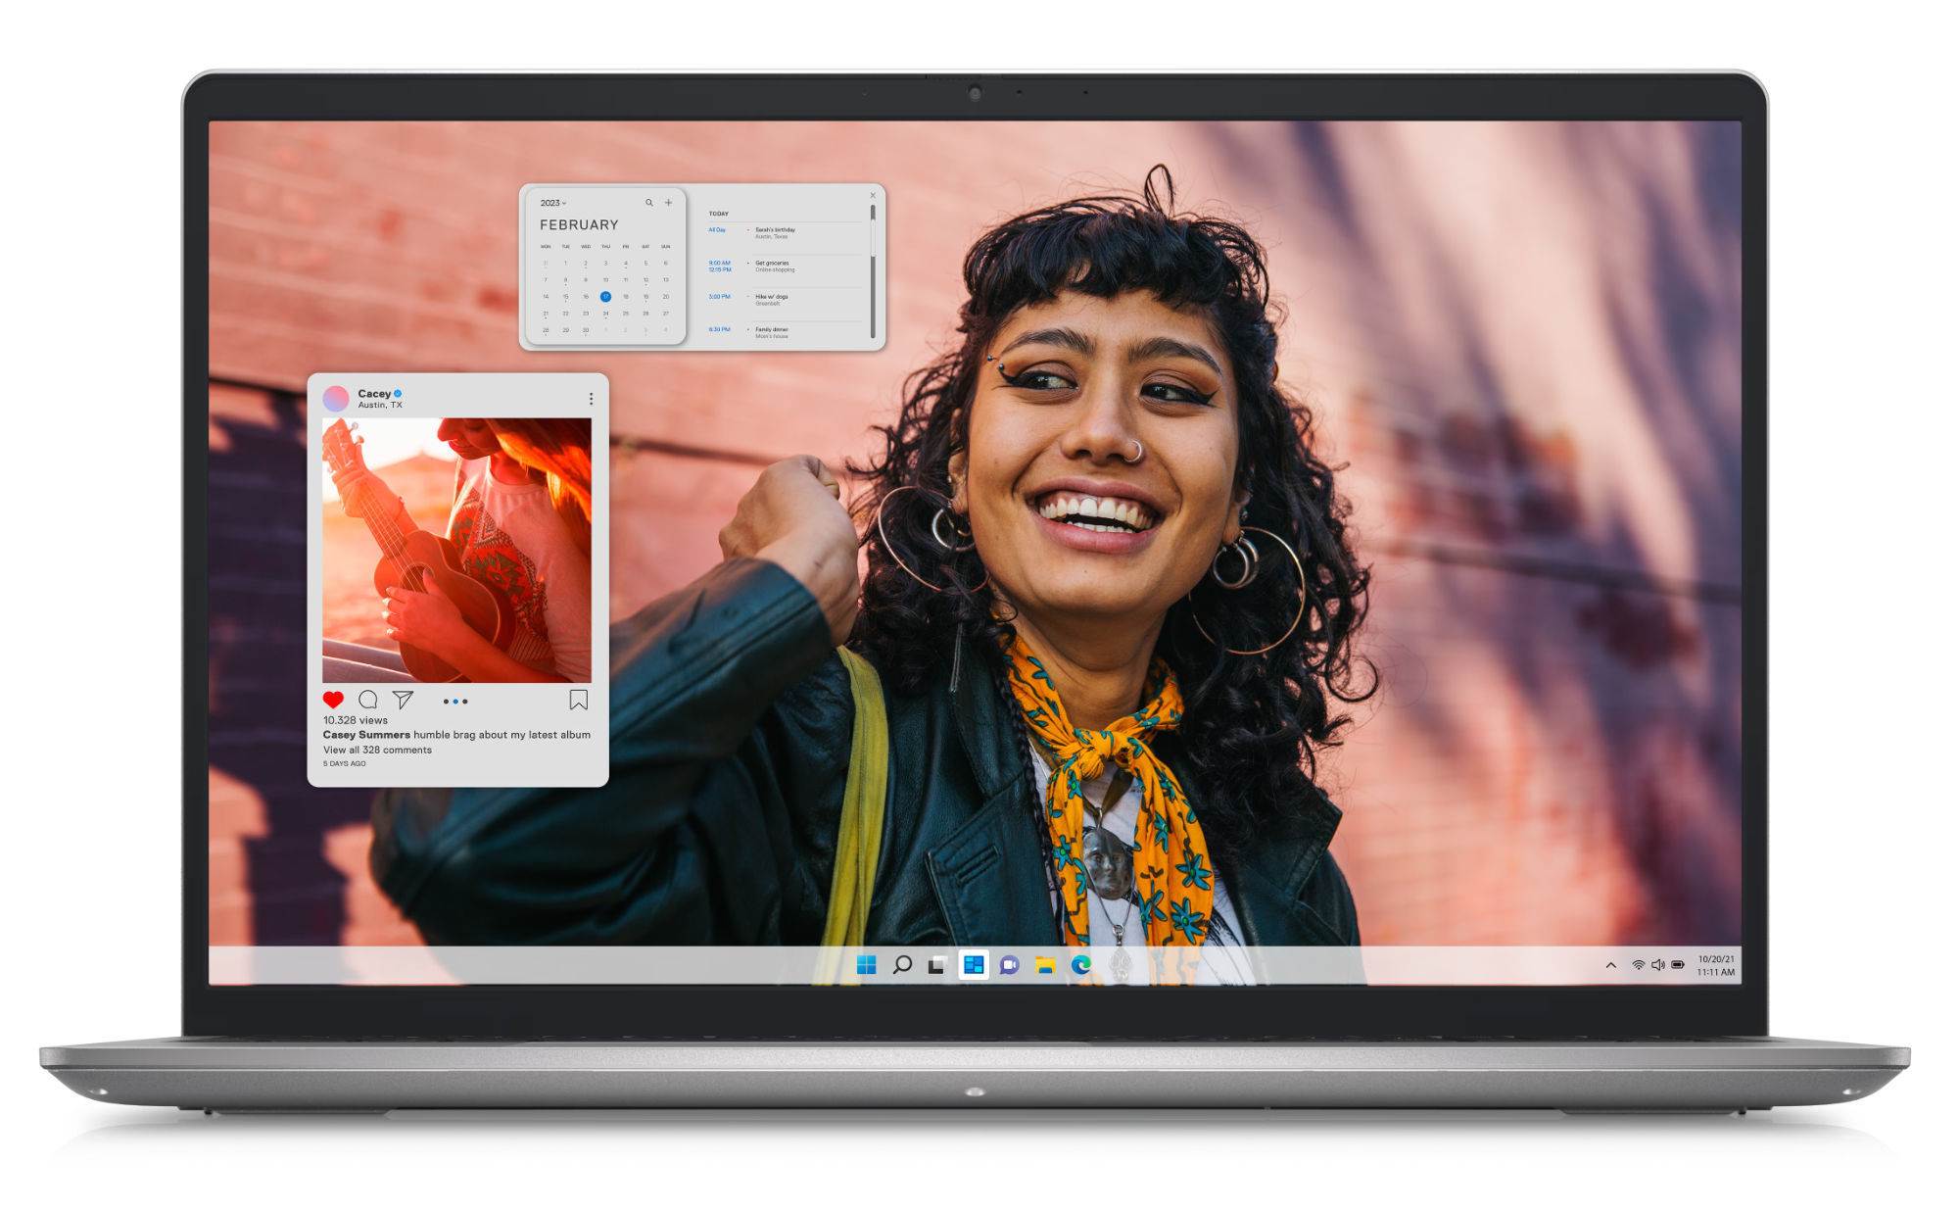Open the 2023 year dropdown
Screen dimensions: 1959x1213
[x=552, y=203]
